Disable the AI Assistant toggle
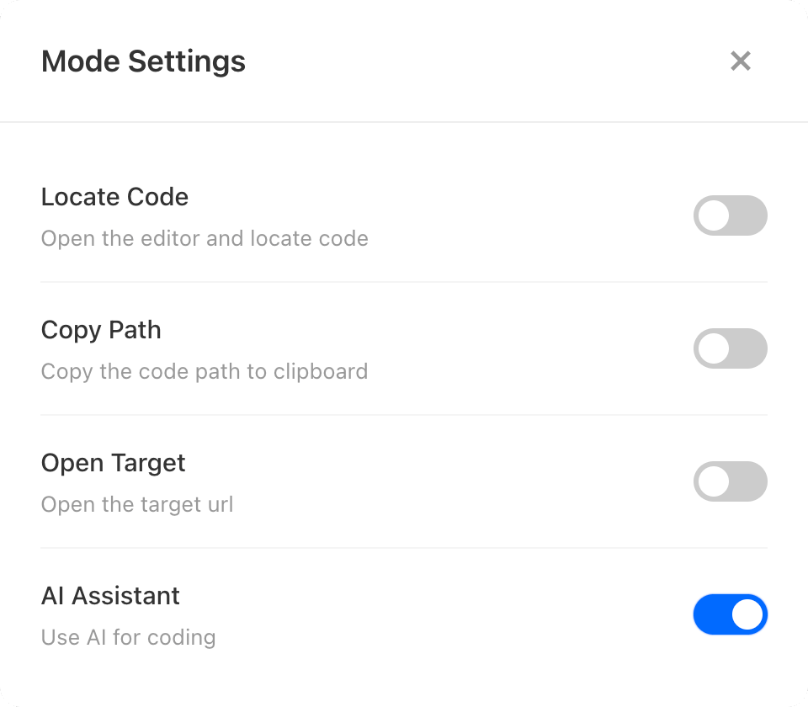The height and width of the screenshot is (707, 808). click(730, 614)
